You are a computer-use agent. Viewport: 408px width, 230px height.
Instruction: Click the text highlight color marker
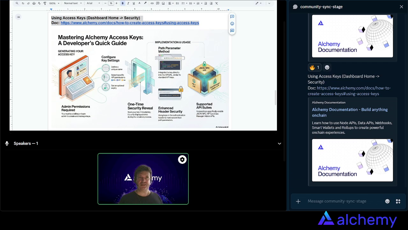[x=145, y=3]
